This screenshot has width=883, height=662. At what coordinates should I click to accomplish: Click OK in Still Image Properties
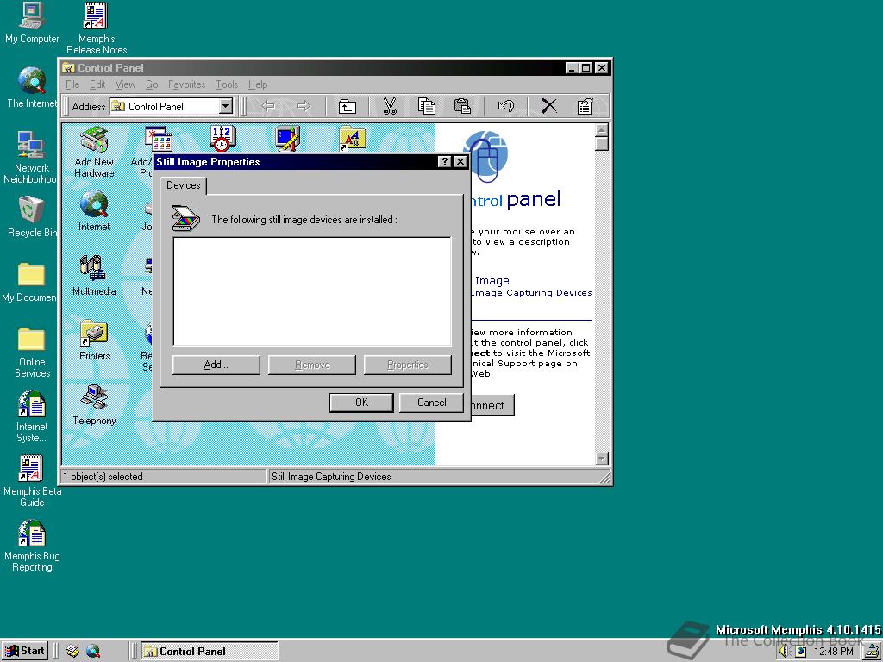pos(361,403)
